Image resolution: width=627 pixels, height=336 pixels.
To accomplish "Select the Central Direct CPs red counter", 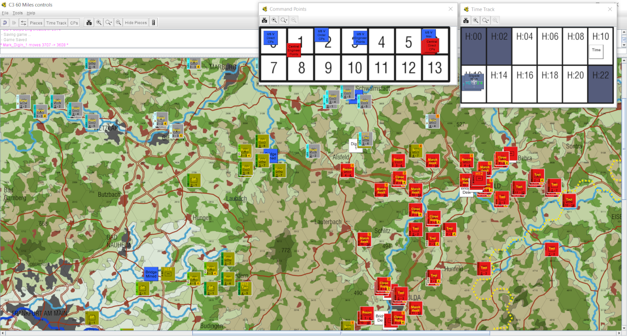I will (431, 46).
